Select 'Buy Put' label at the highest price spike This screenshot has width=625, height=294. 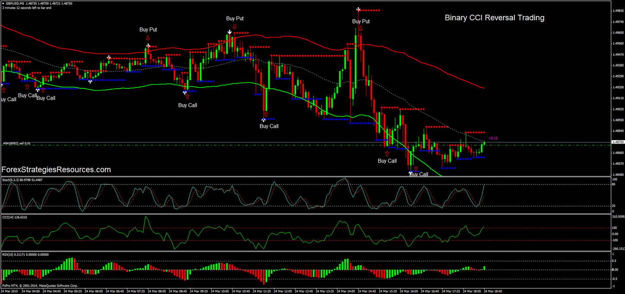361,22
